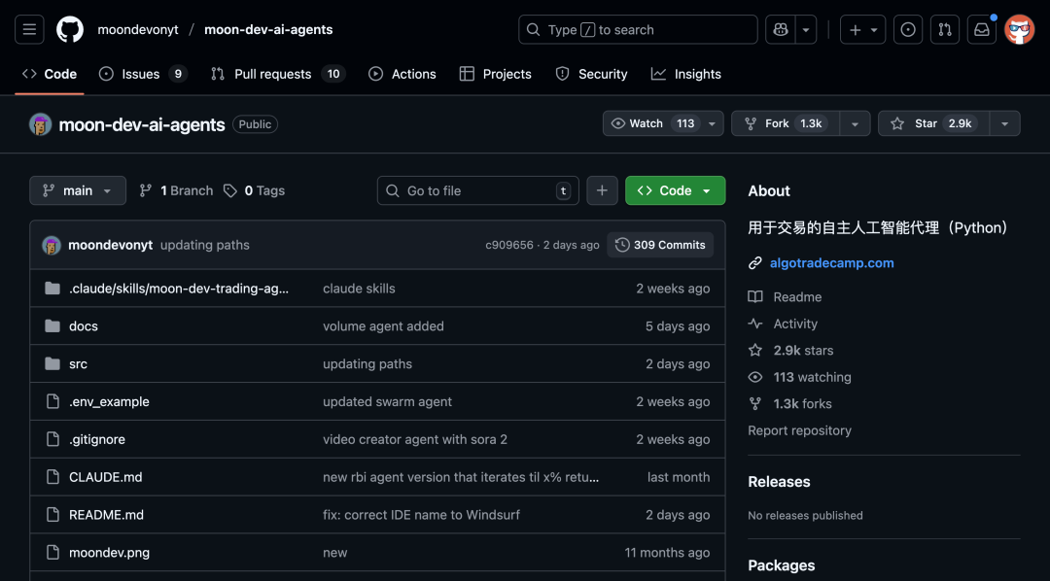The image size is (1050, 581).
Task: Open your profile avatar menu
Action: click(x=1019, y=29)
